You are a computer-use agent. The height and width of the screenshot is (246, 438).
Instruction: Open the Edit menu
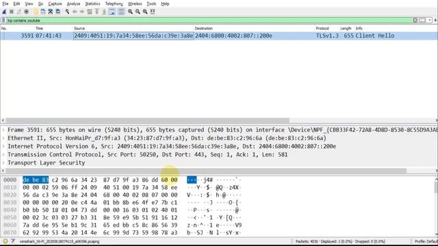click(16, 3)
